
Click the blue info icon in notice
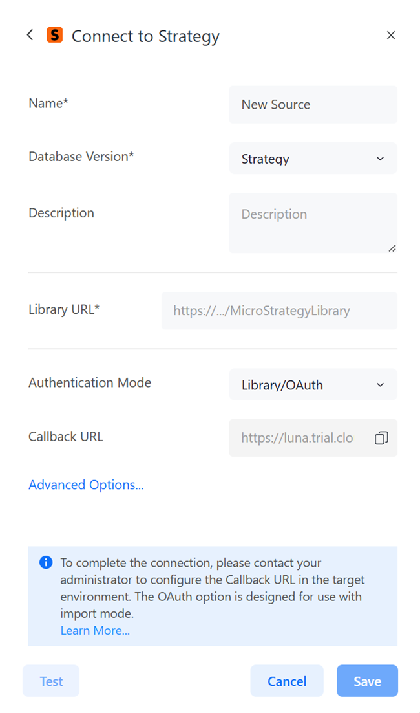point(46,562)
